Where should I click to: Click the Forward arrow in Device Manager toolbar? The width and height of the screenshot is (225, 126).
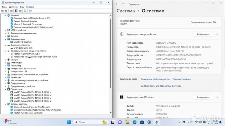6,11
